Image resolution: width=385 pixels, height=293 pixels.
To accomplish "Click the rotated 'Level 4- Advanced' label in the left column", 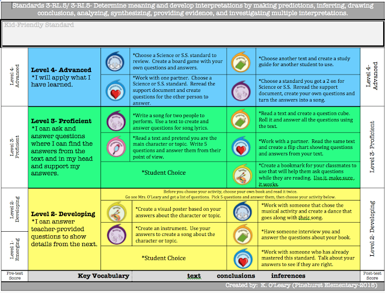I will 14,76.
